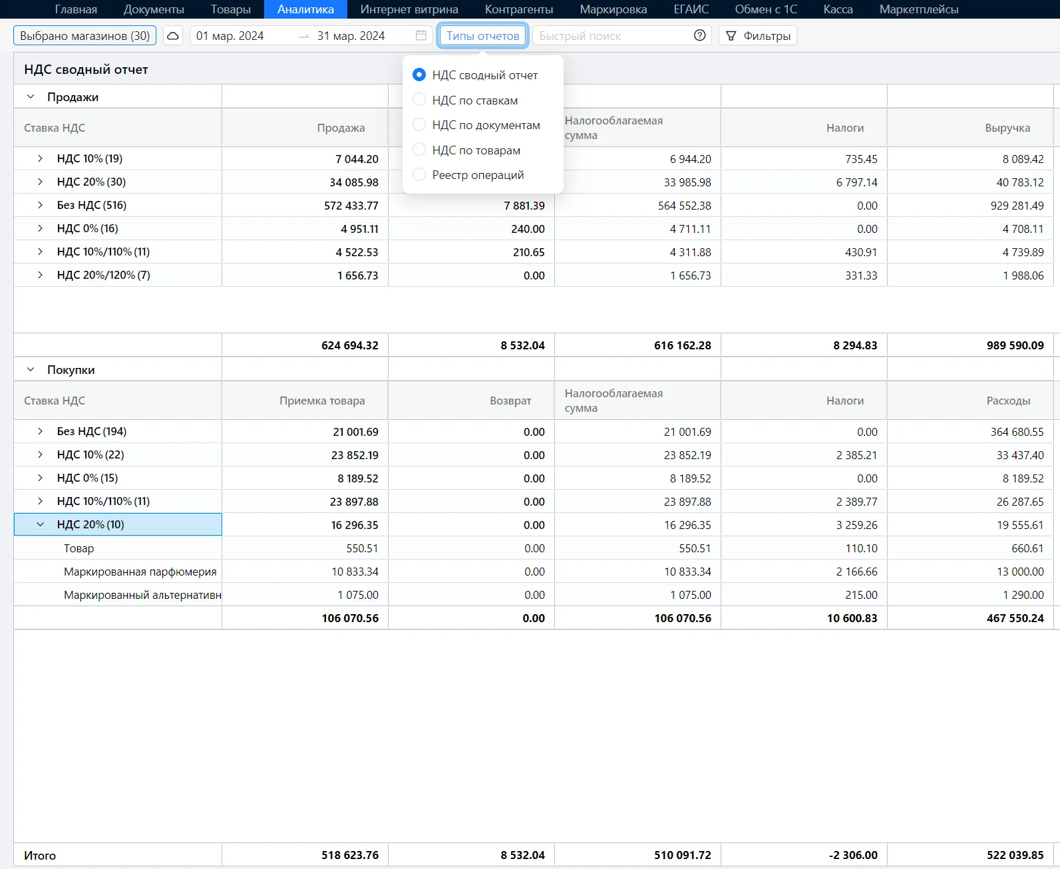Select НДС по товарам radio option

pyautogui.click(x=419, y=150)
